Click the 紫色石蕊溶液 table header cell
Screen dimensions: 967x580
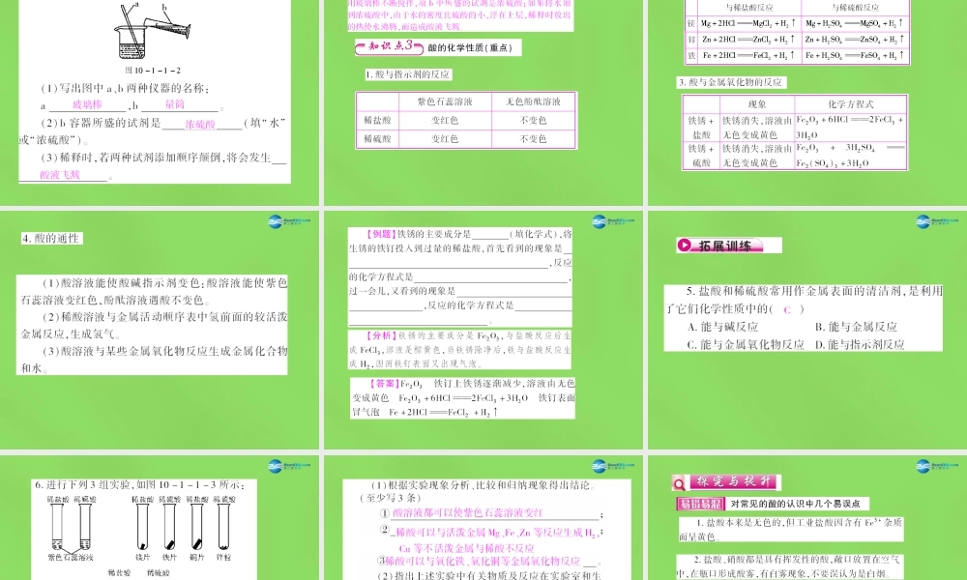pos(445,102)
